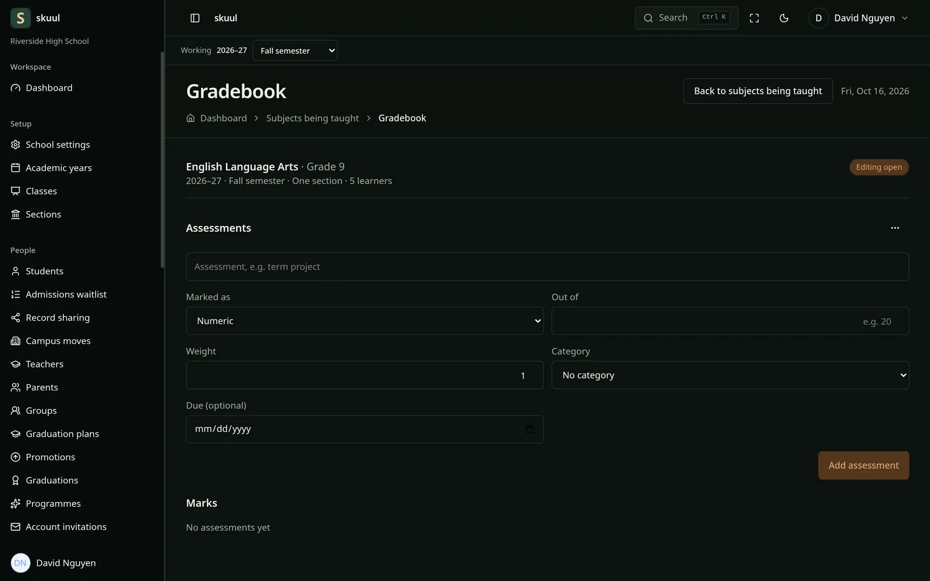Click the Due date field

click(x=364, y=429)
